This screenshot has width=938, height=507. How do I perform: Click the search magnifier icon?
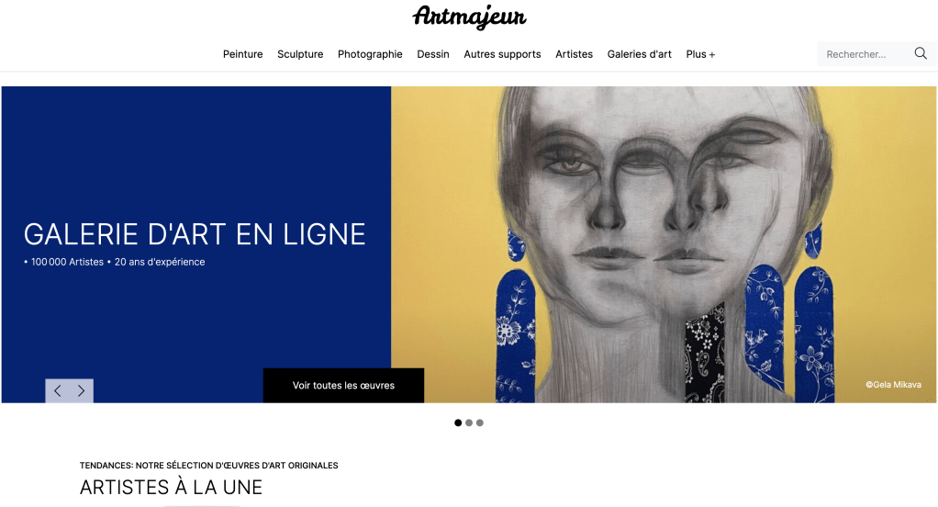pyautogui.click(x=921, y=54)
